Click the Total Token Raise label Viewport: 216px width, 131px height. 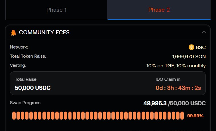28,56
